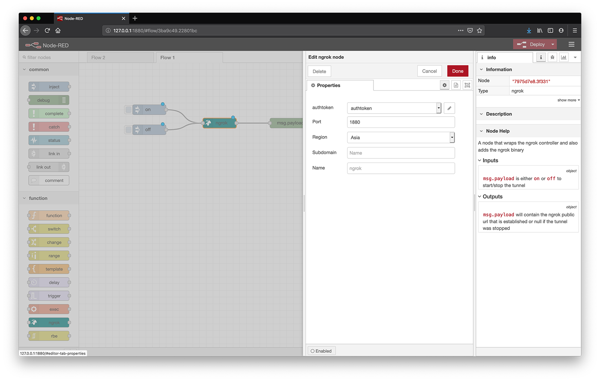Toggle the Enabled state of ngrok node
Viewport: 600px width, 381px height.
[321, 351]
